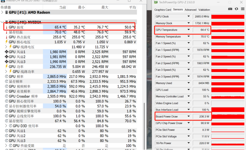
Task: Click the chip icon beside AMD Radeon GPU
Action: 7,12
